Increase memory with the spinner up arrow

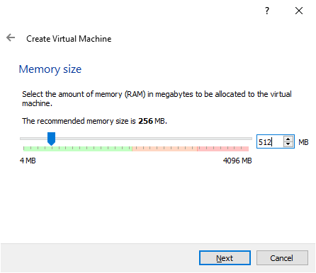tap(288, 139)
